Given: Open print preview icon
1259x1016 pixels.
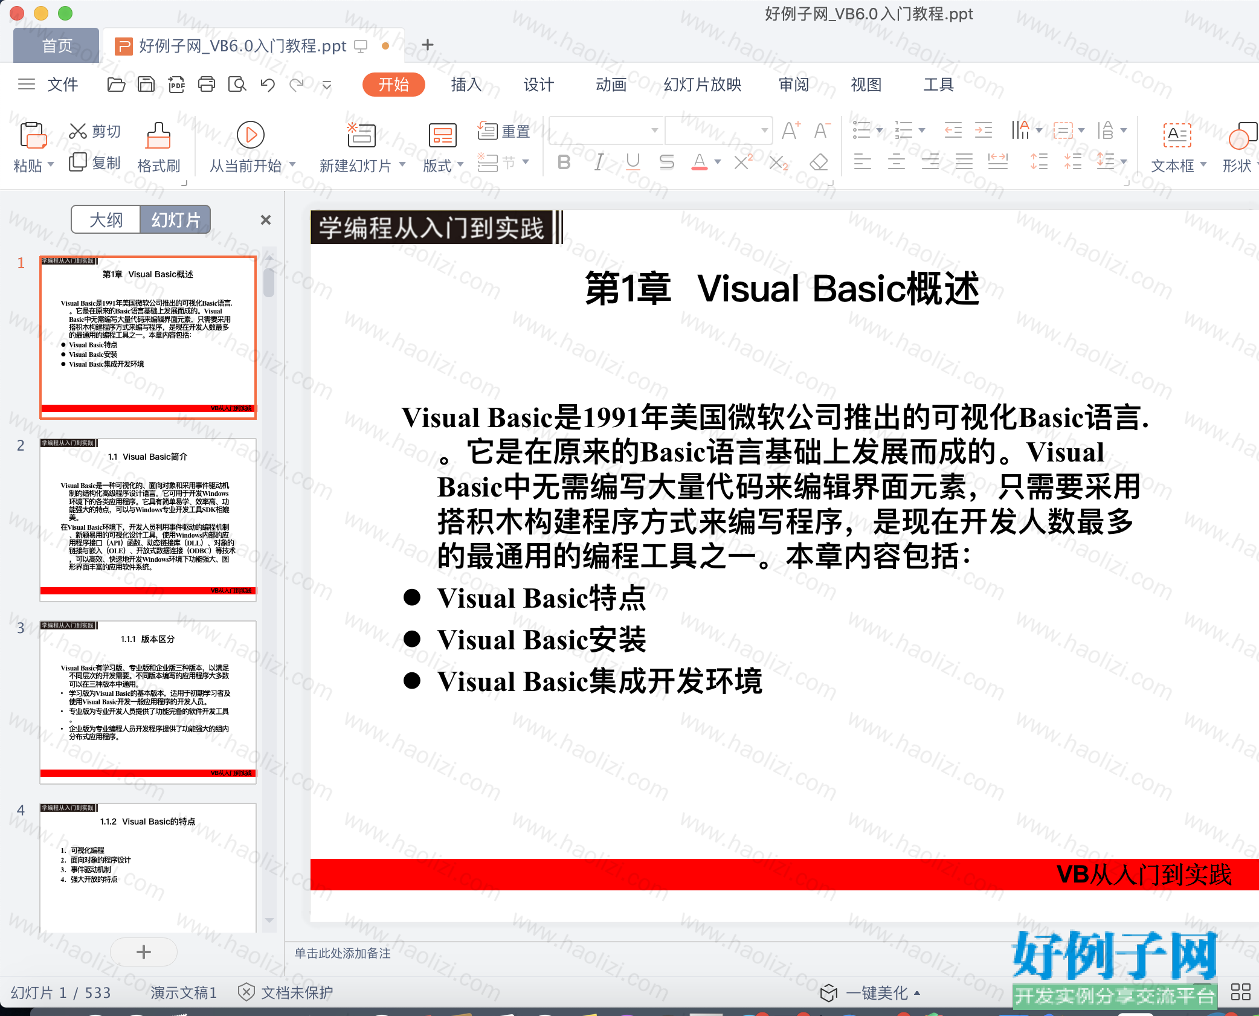Looking at the screenshot, I should (237, 85).
